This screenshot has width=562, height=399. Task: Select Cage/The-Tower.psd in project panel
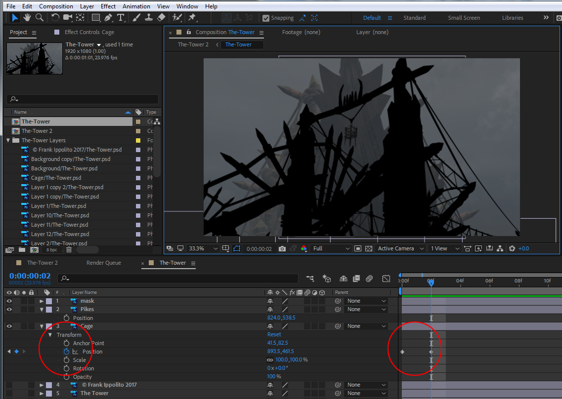pyautogui.click(x=56, y=178)
